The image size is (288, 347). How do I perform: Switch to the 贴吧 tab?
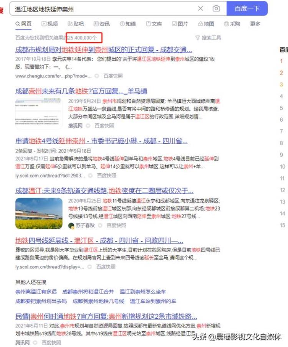[x=76, y=24]
